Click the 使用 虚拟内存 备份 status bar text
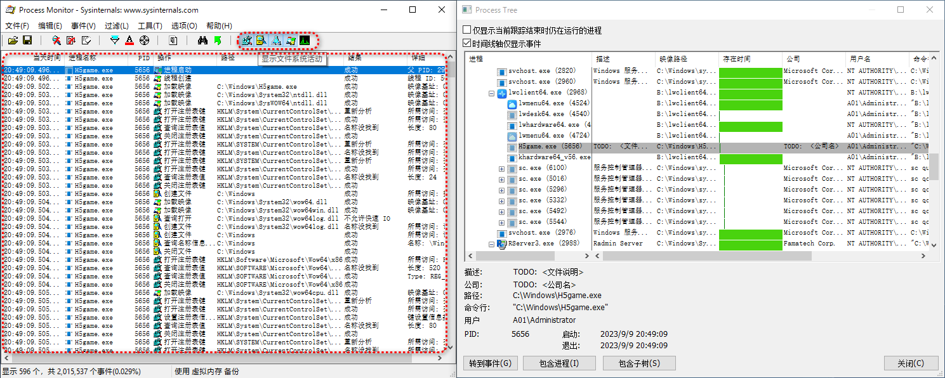 tap(207, 372)
